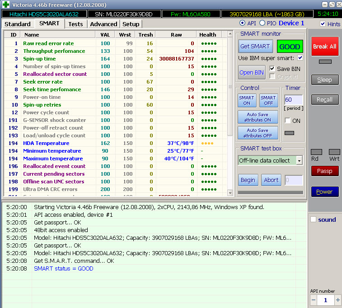
Task: Click the API number value field
Action: tap(325, 300)
